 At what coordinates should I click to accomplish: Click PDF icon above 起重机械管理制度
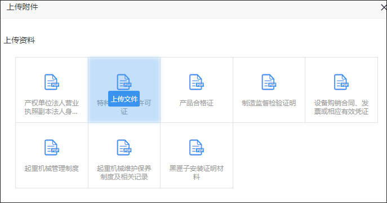click(x=52, y=148)
